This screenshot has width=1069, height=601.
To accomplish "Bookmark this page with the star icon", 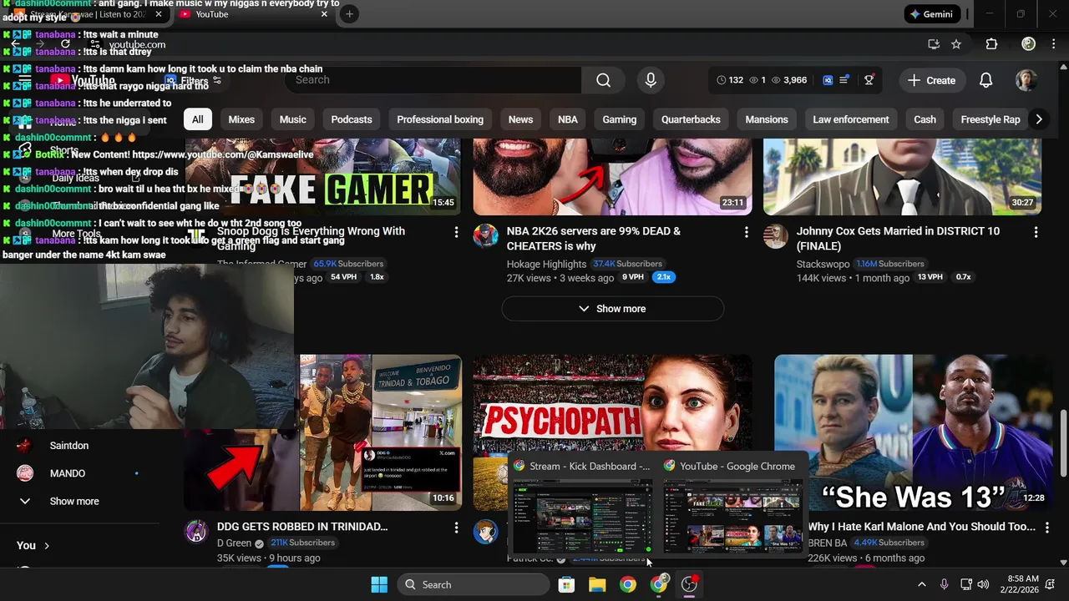I will tap(956, 44).
